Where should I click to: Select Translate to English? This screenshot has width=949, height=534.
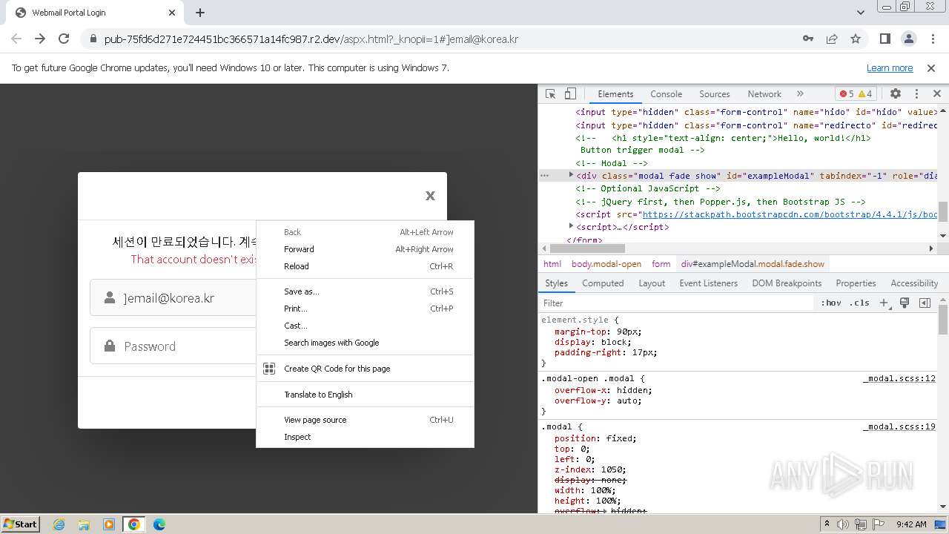point(365,395)
